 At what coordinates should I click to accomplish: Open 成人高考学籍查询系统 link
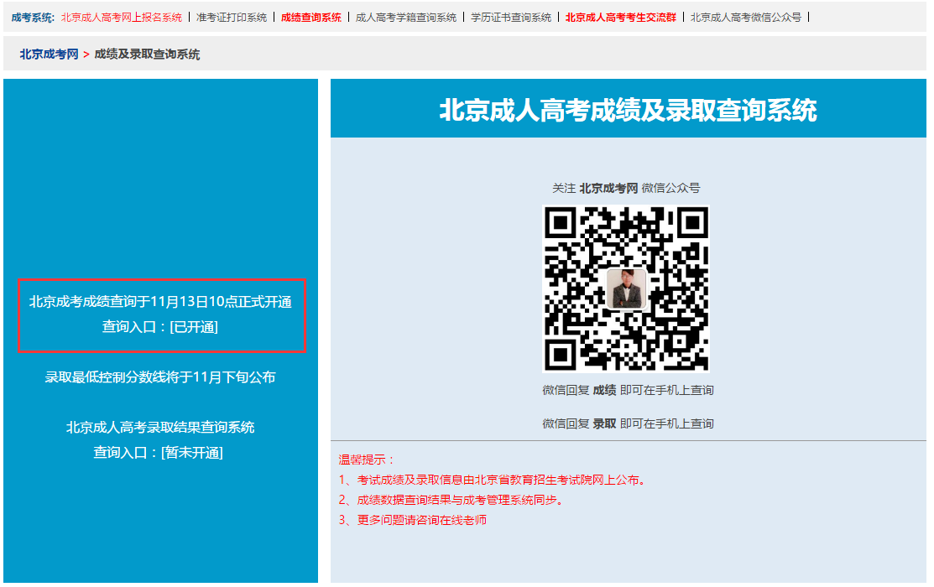point(405,18)
